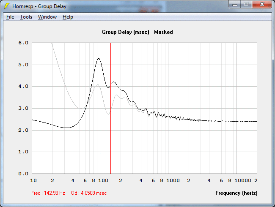
Task: Click the 'Masked' label in the chart title
Action: click(163, 32)
